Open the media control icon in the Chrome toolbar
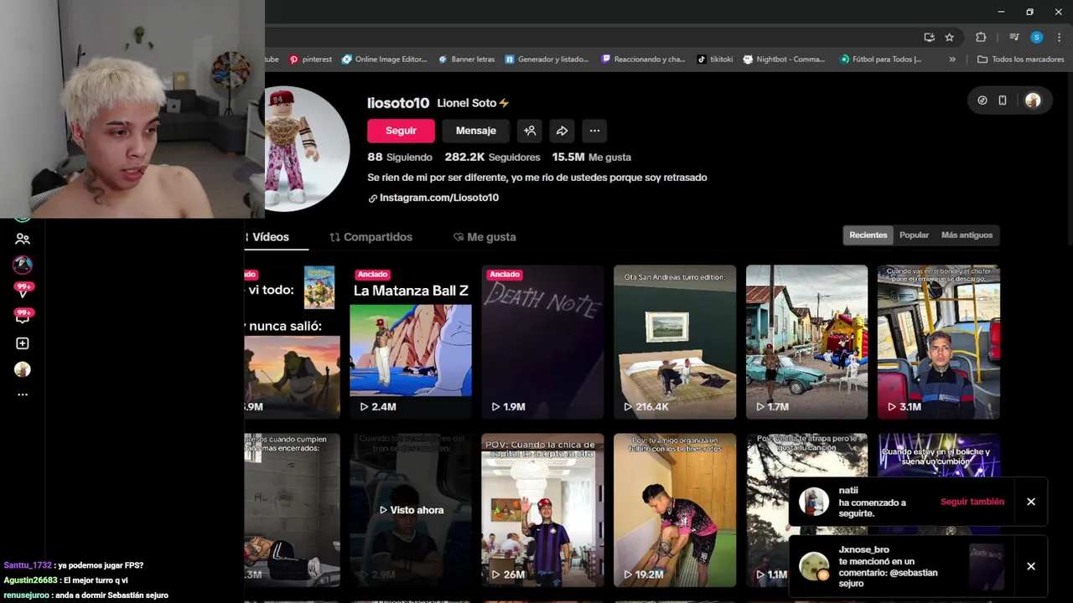Screen dimensions: 1073x603 [x=1014, y=37]
